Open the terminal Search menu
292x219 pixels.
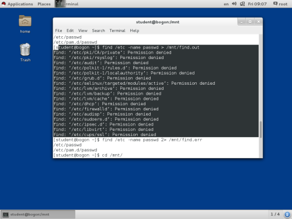click(99, 30)
